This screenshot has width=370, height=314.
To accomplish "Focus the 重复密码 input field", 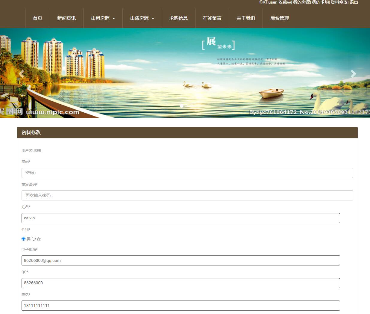I will click(x=187, y=195).
